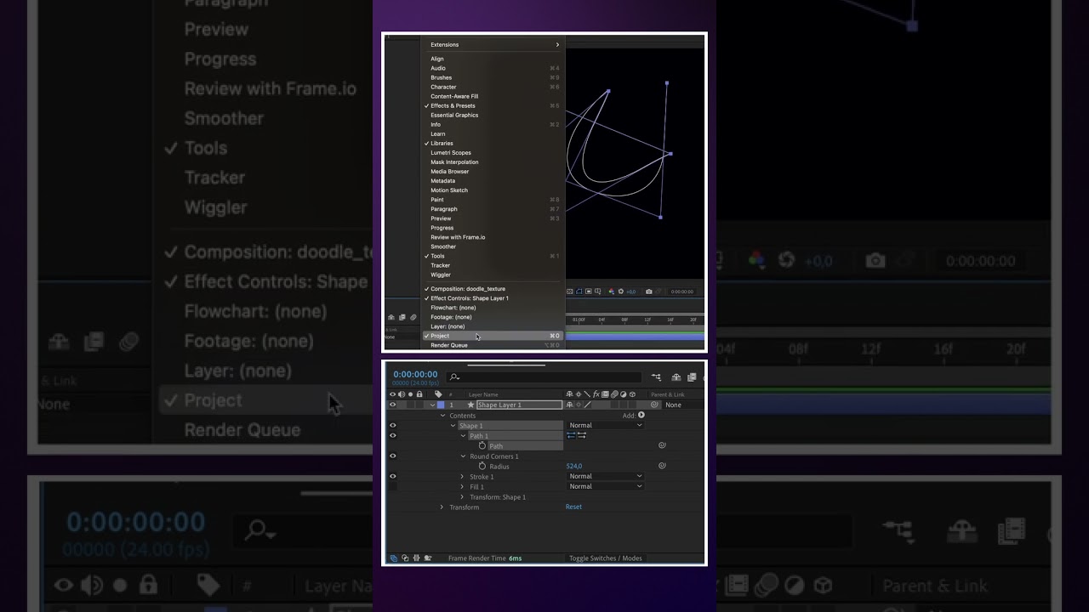Click the second icon in the timeline's bottom-left row
Image resolution: width=1089 pixels, height=612 pixels.
(404, 558)
